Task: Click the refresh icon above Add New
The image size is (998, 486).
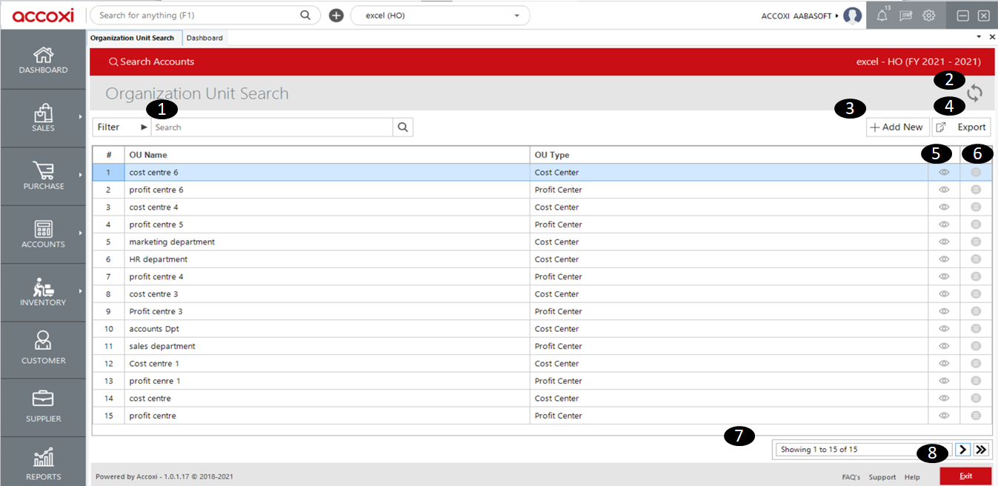Action: (x=974, y=93)
